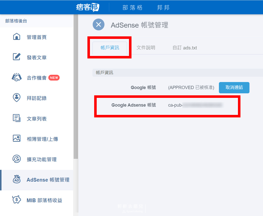The height and width of the screenshot is (216, 263).
Task: Open 文章列表 in the sidebar
Action: tap(37, 119)
